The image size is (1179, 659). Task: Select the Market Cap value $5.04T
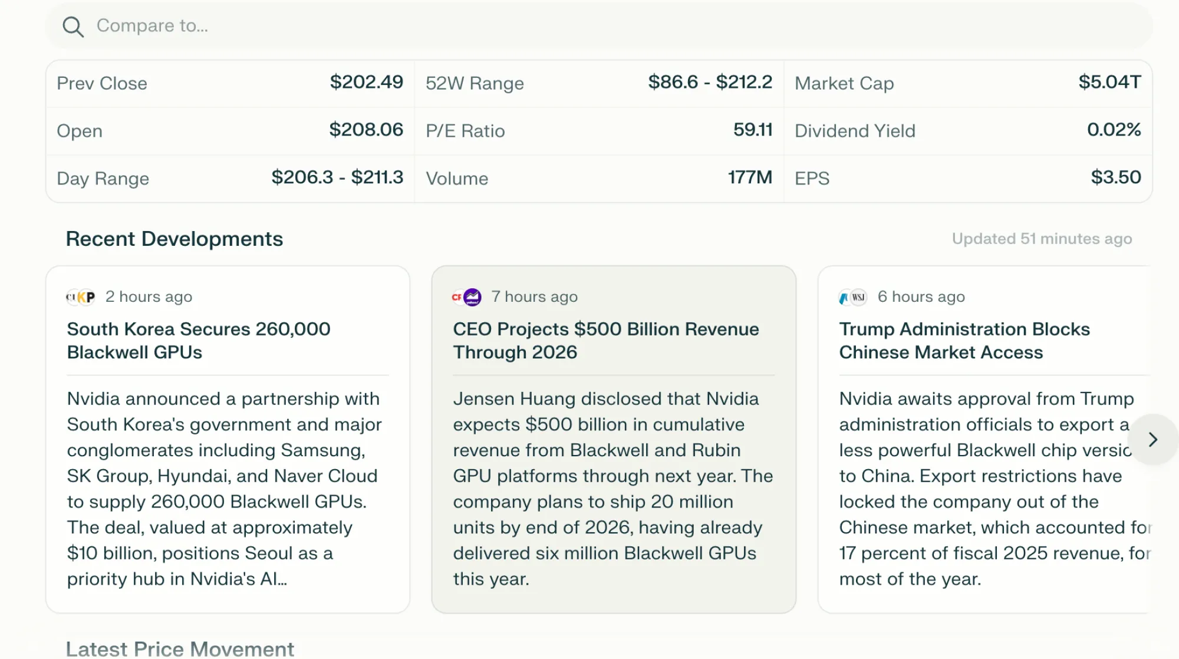[1110, 82]
